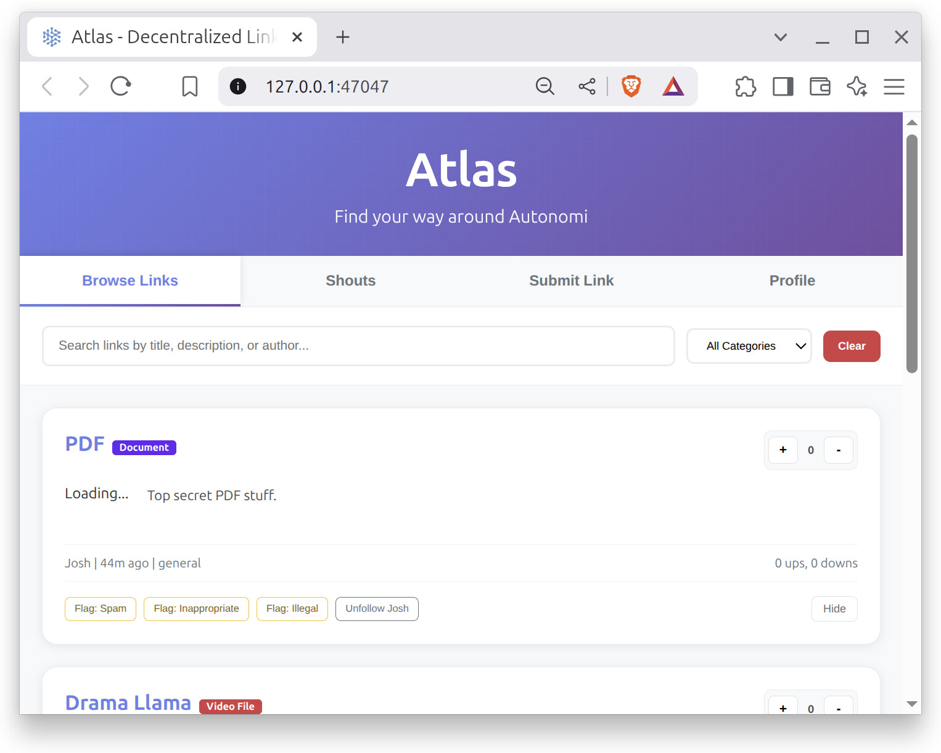Click the Atlas page heading
This screenshot has width=941, height=753.
(x=461, y=170)
